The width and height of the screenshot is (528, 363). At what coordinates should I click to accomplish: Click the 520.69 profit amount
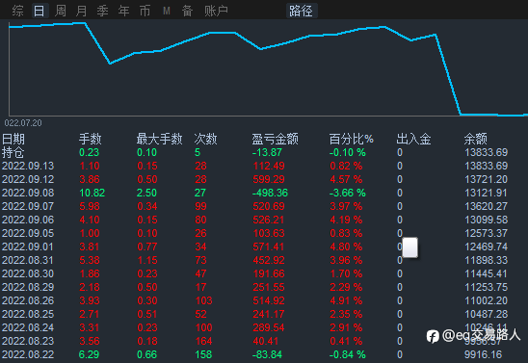coord(269,206)
